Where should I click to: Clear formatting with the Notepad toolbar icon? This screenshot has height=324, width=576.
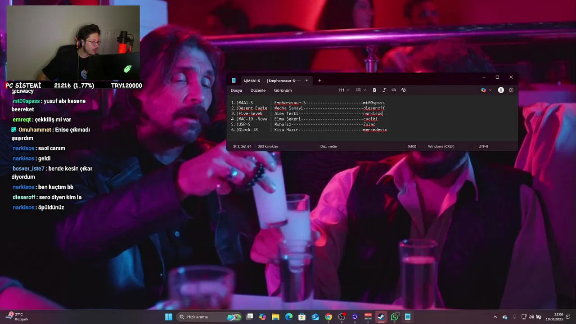point(404,90)
